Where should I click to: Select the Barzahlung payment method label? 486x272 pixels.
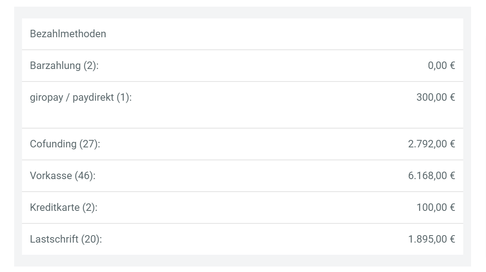[x=56, y=65]
